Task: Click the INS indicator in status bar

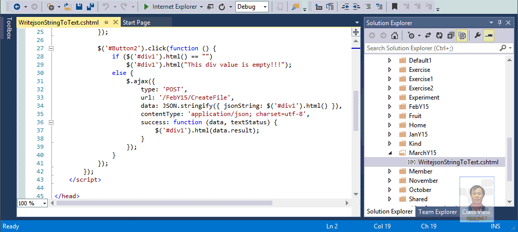Action: (x=495, y=226)
